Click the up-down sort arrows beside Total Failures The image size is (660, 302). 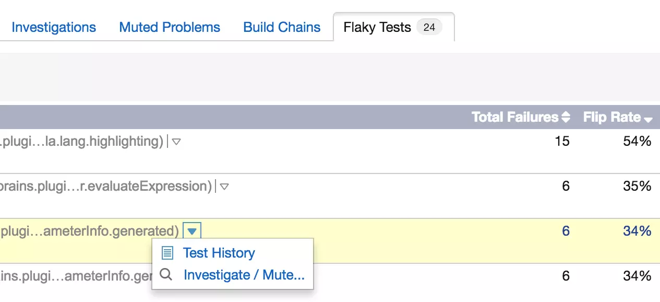point(566,118)
